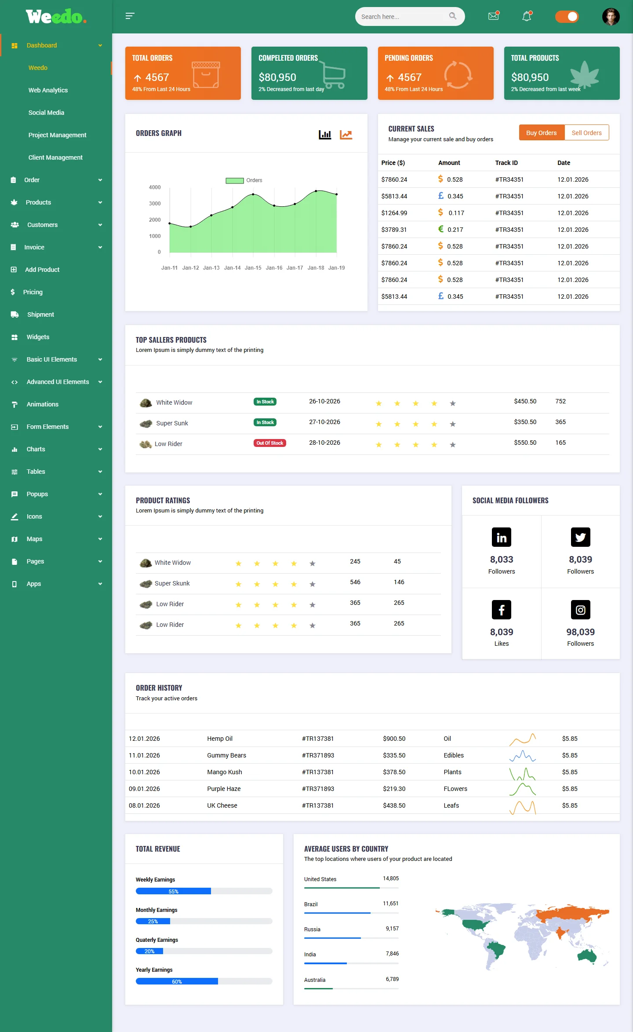This screenshot has height=1032, width=633.
Task: Open Weedo submenu item
Action: point(38,68)
